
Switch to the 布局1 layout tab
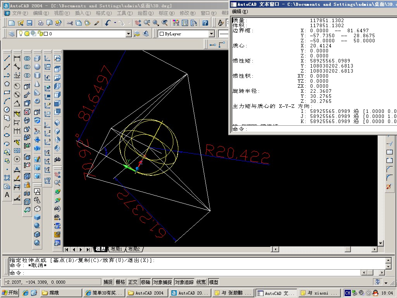116,249
